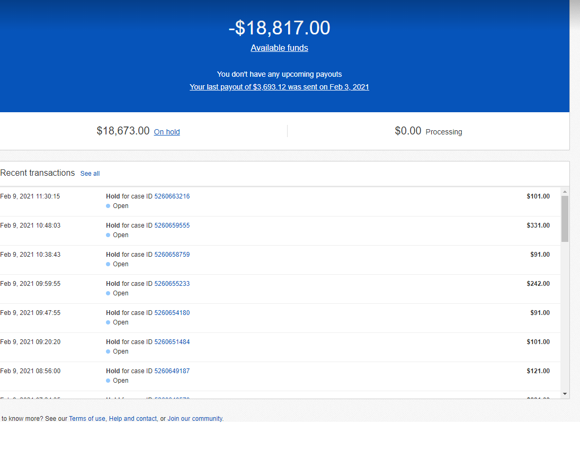Open the On hold funds link
This screenshot has height=469, width=580.
point(167,132)
